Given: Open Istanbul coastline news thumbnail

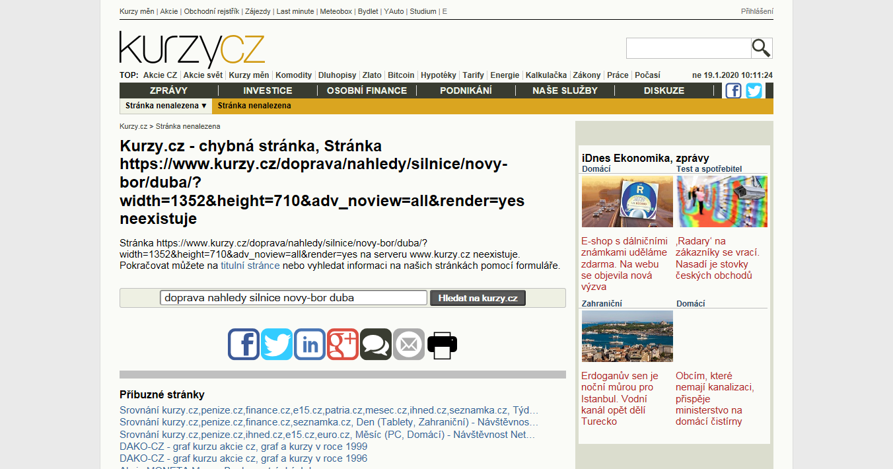Looking at the screenshot, I should [627, 336].
